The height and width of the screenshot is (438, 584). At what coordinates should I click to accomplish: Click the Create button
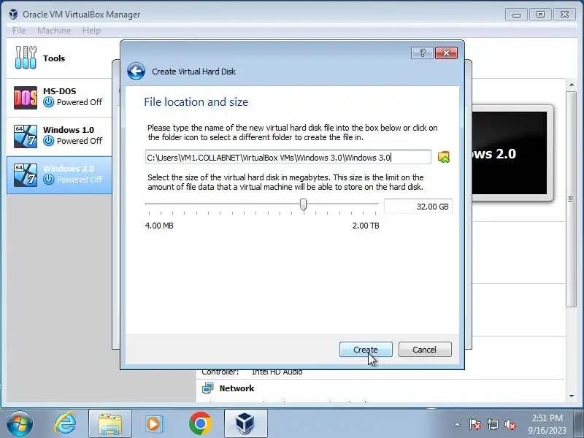pyautogui.click(x=366, y=350)
